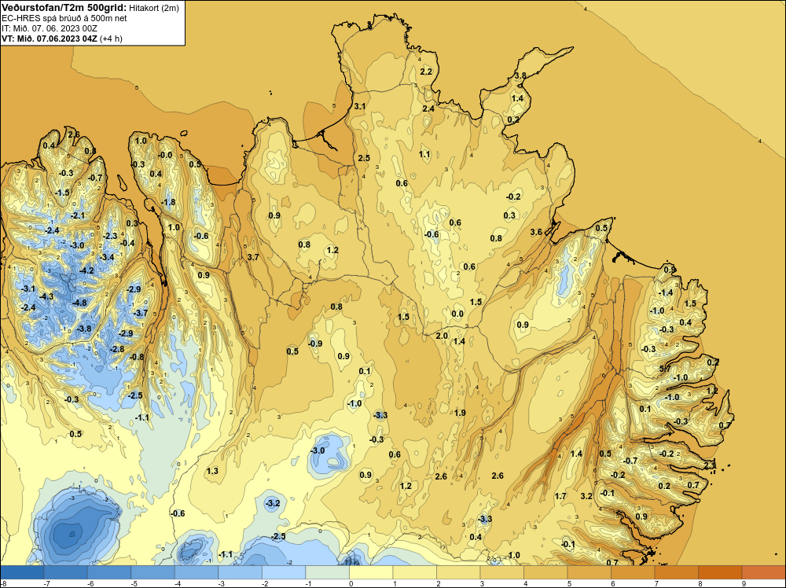Select the pale green legend swatch from -1 to 0
This screenshot has width=786, height=588.
(327, 572)
